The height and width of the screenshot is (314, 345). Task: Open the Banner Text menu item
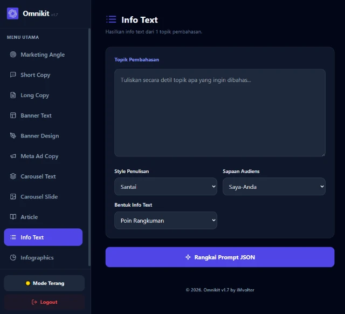36,115
